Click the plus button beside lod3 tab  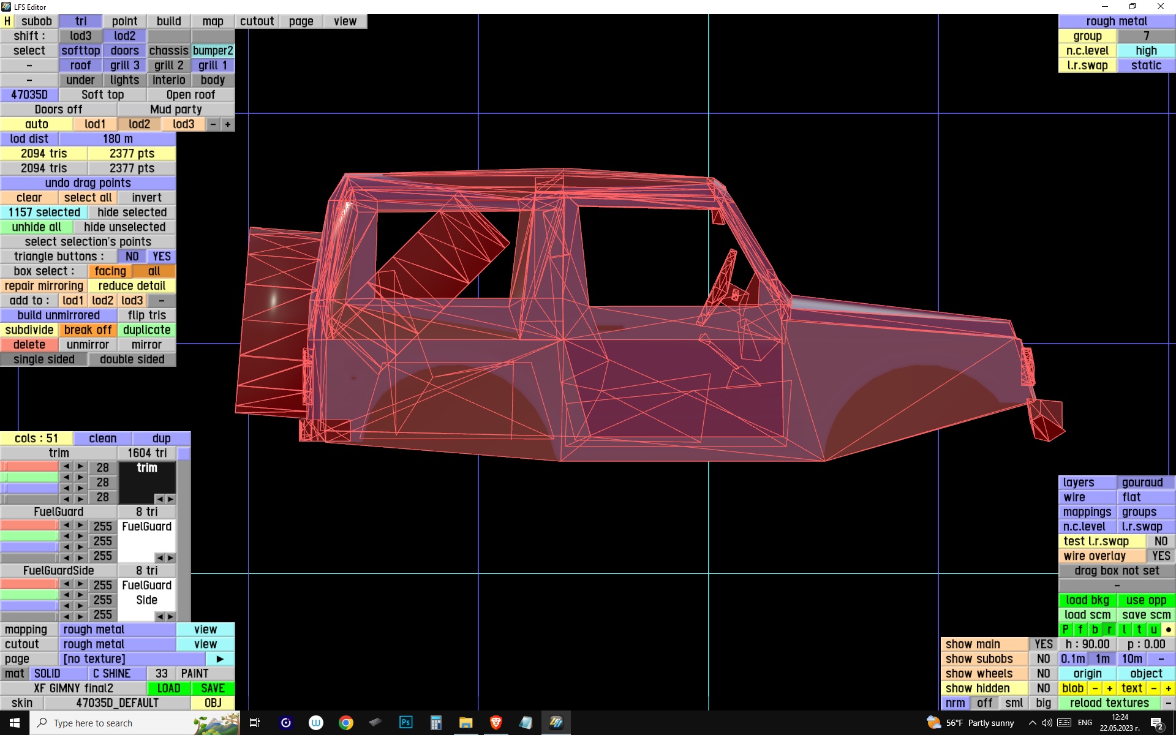point(228,124)
